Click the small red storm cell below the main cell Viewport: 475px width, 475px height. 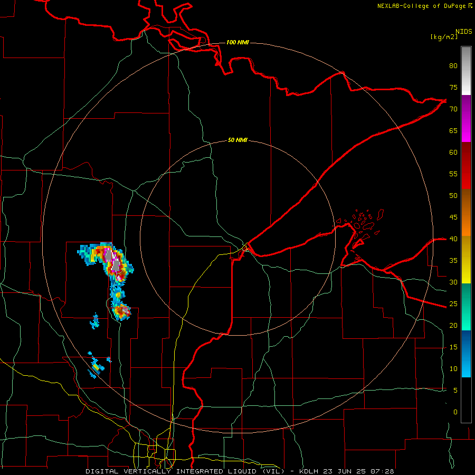(122, 311)
